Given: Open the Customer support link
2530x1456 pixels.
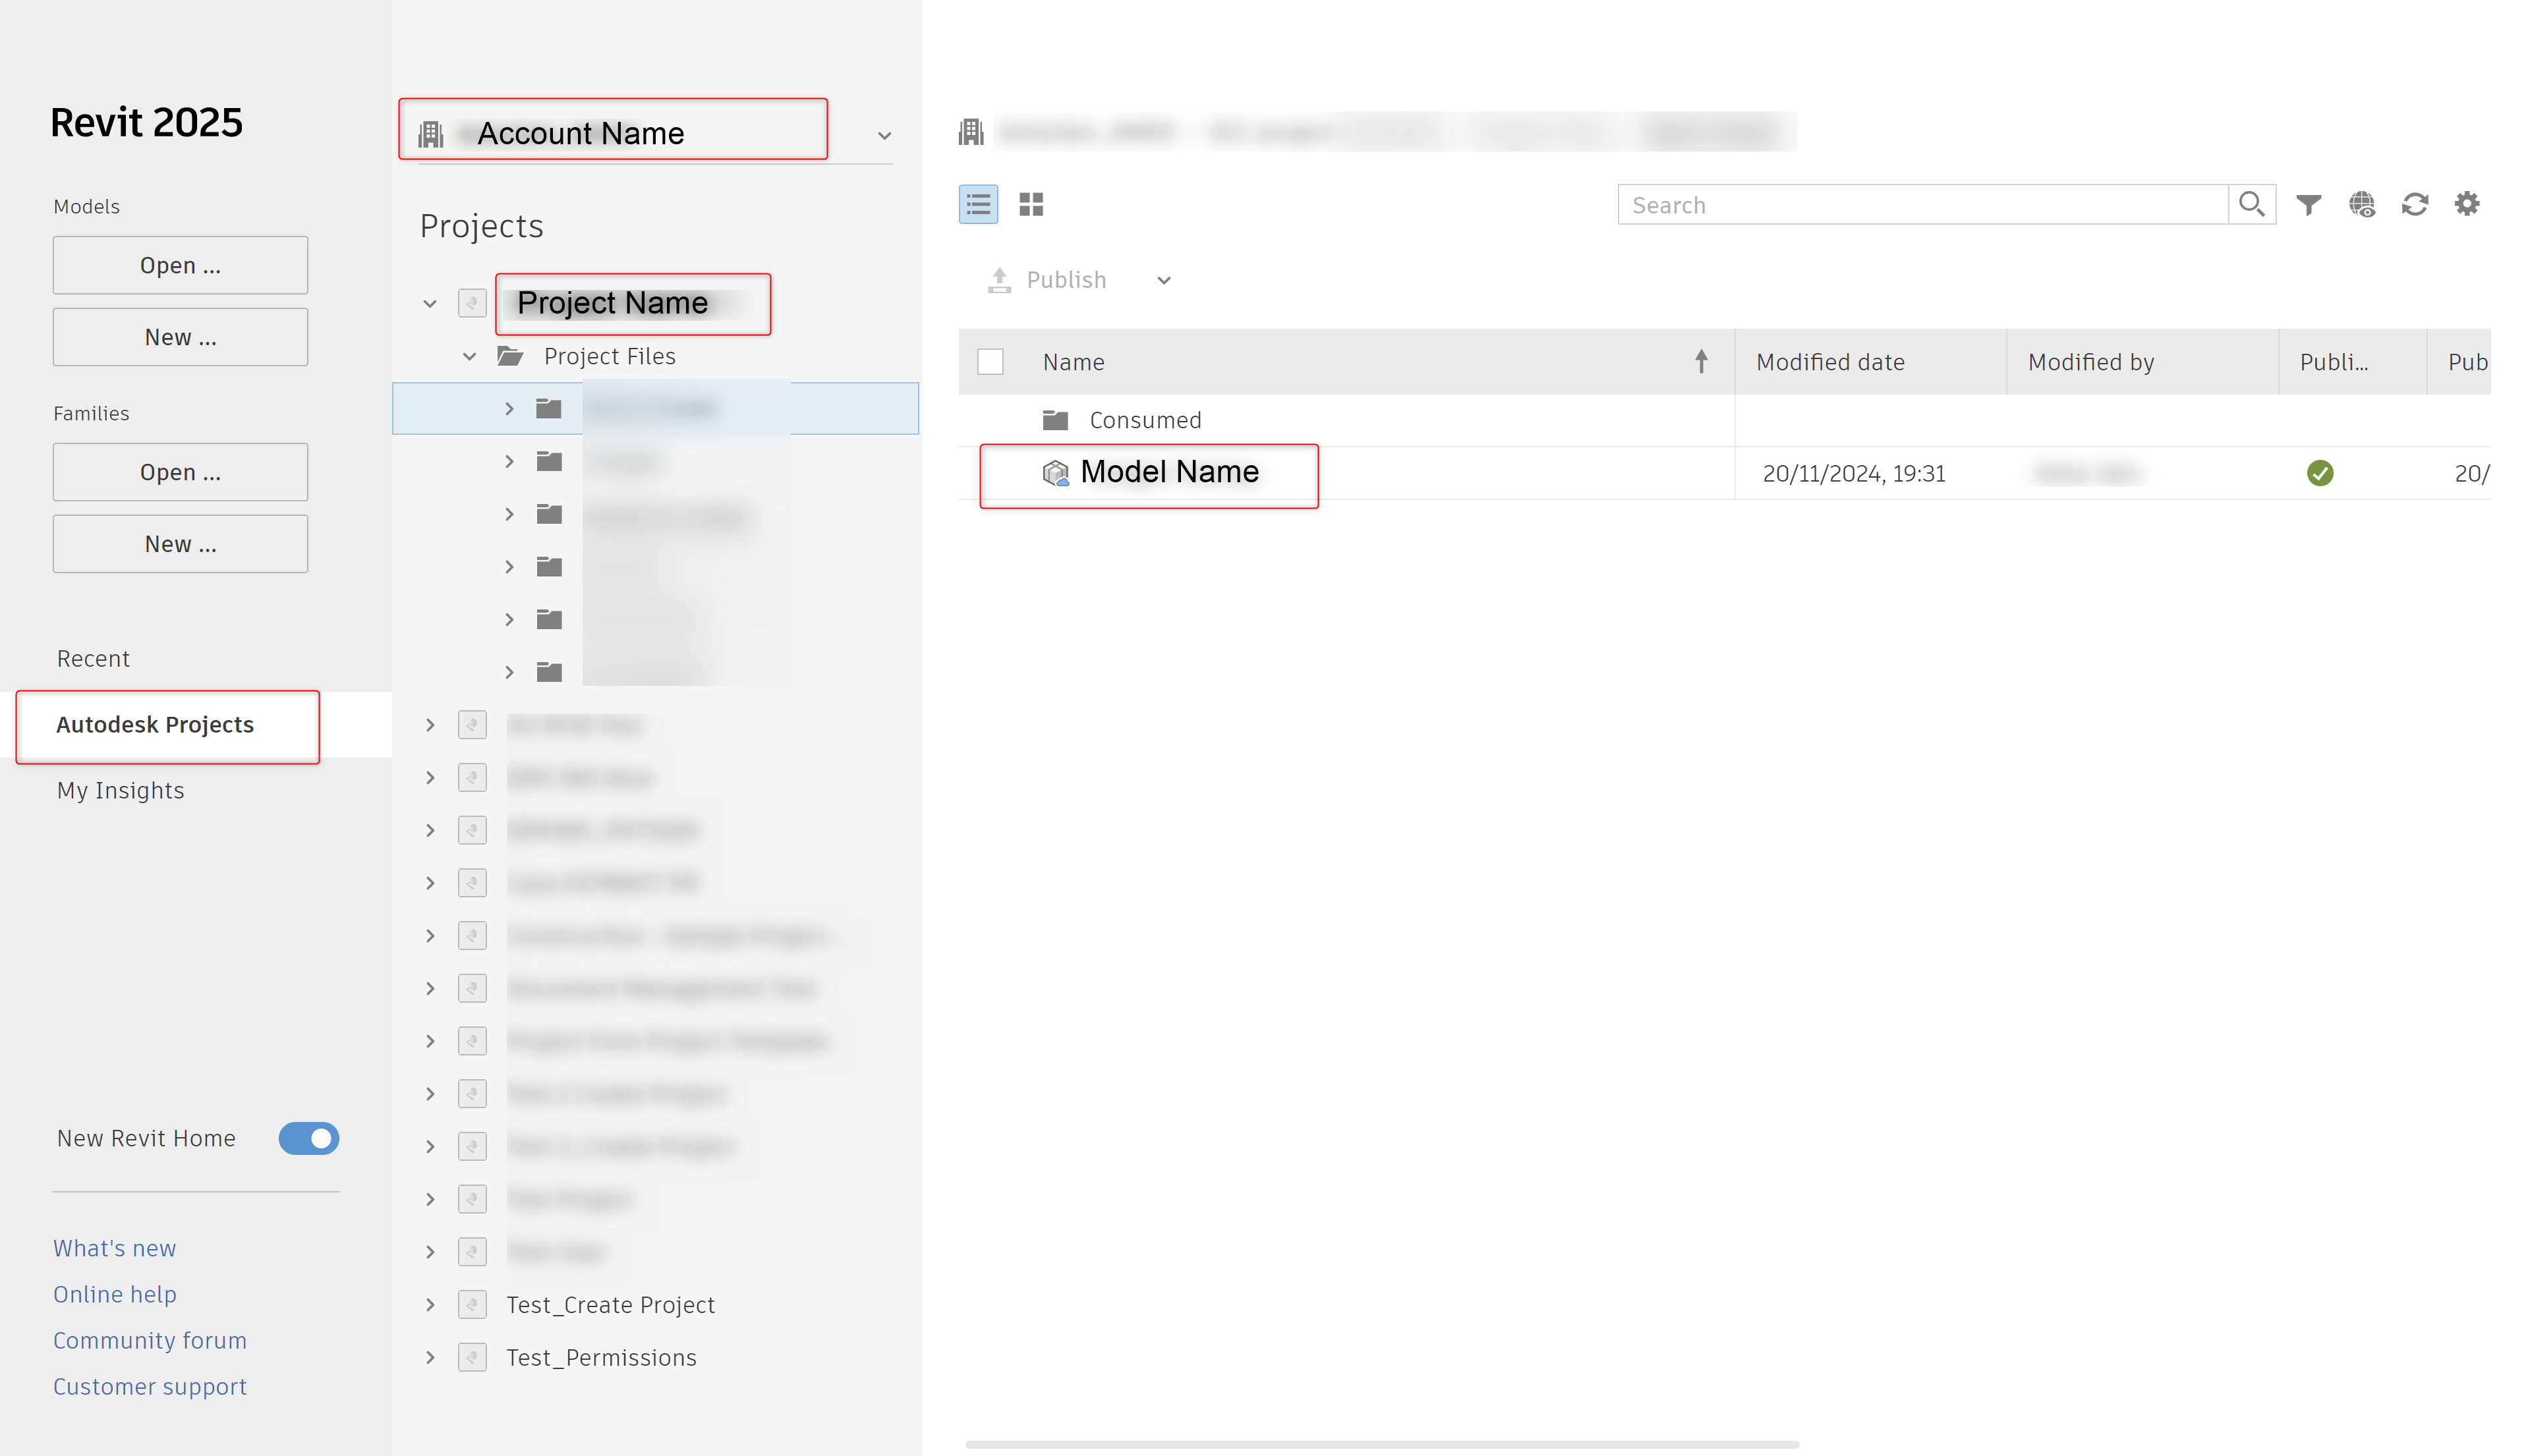Looking at the screenshot, I should tap(150, 1386).
